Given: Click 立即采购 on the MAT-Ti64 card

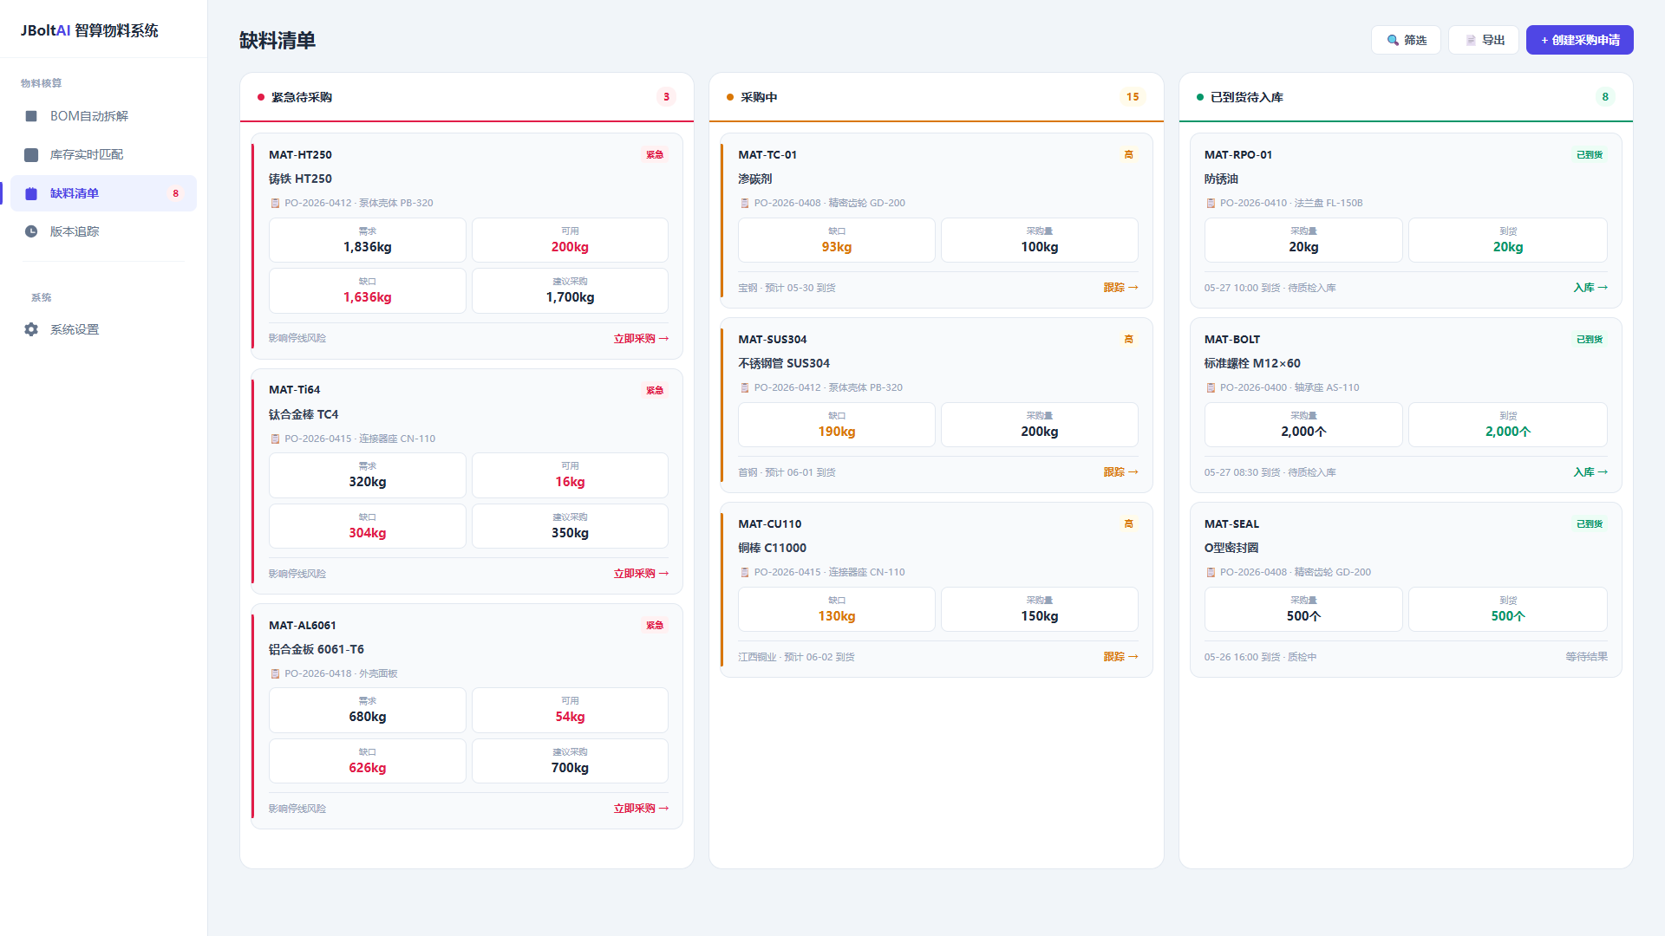Looking at the screenshot, I should (641, 574).
